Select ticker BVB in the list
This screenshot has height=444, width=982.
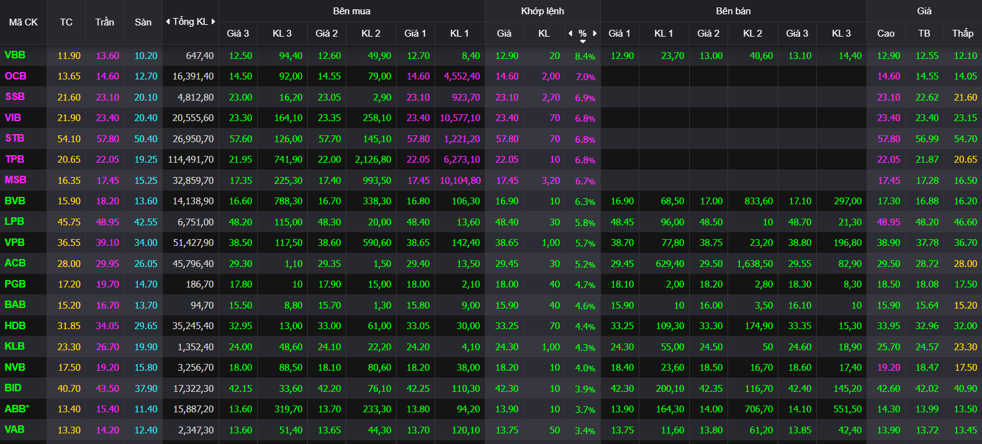15,201
